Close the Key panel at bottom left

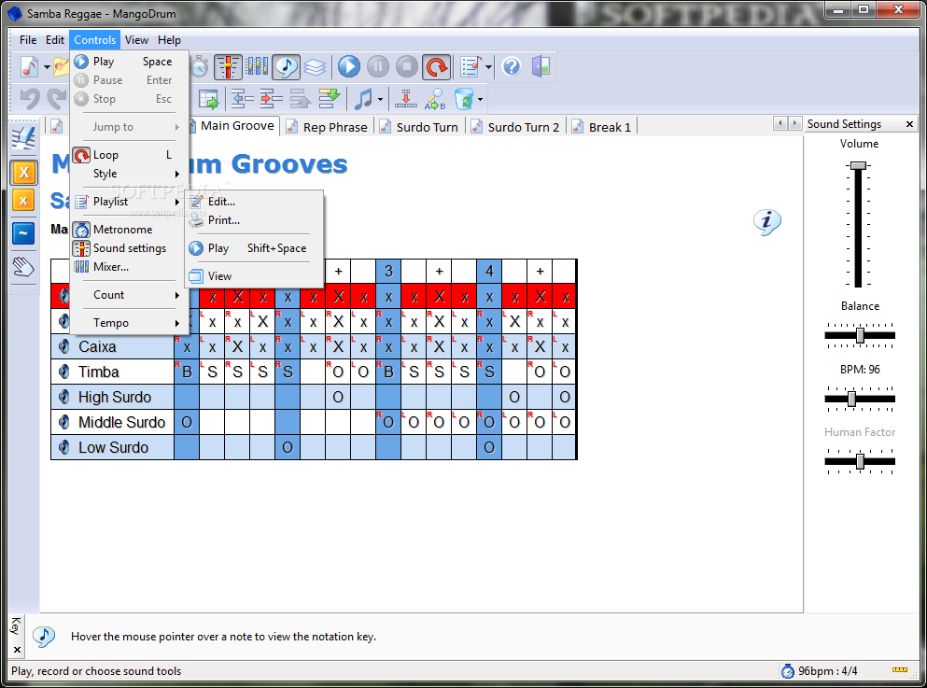17,650
